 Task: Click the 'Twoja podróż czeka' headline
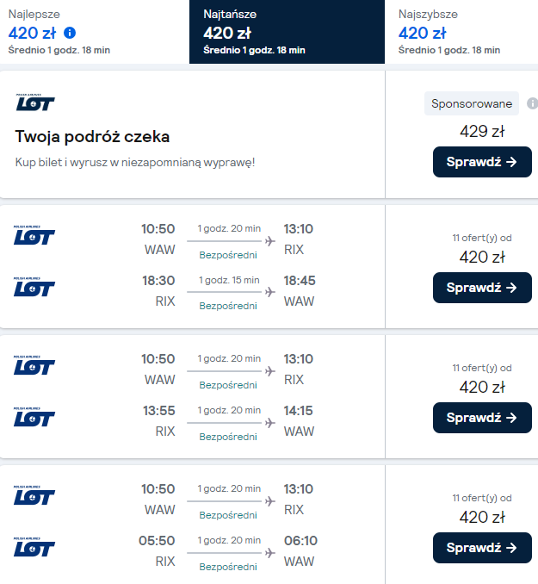tap(92, 137)
